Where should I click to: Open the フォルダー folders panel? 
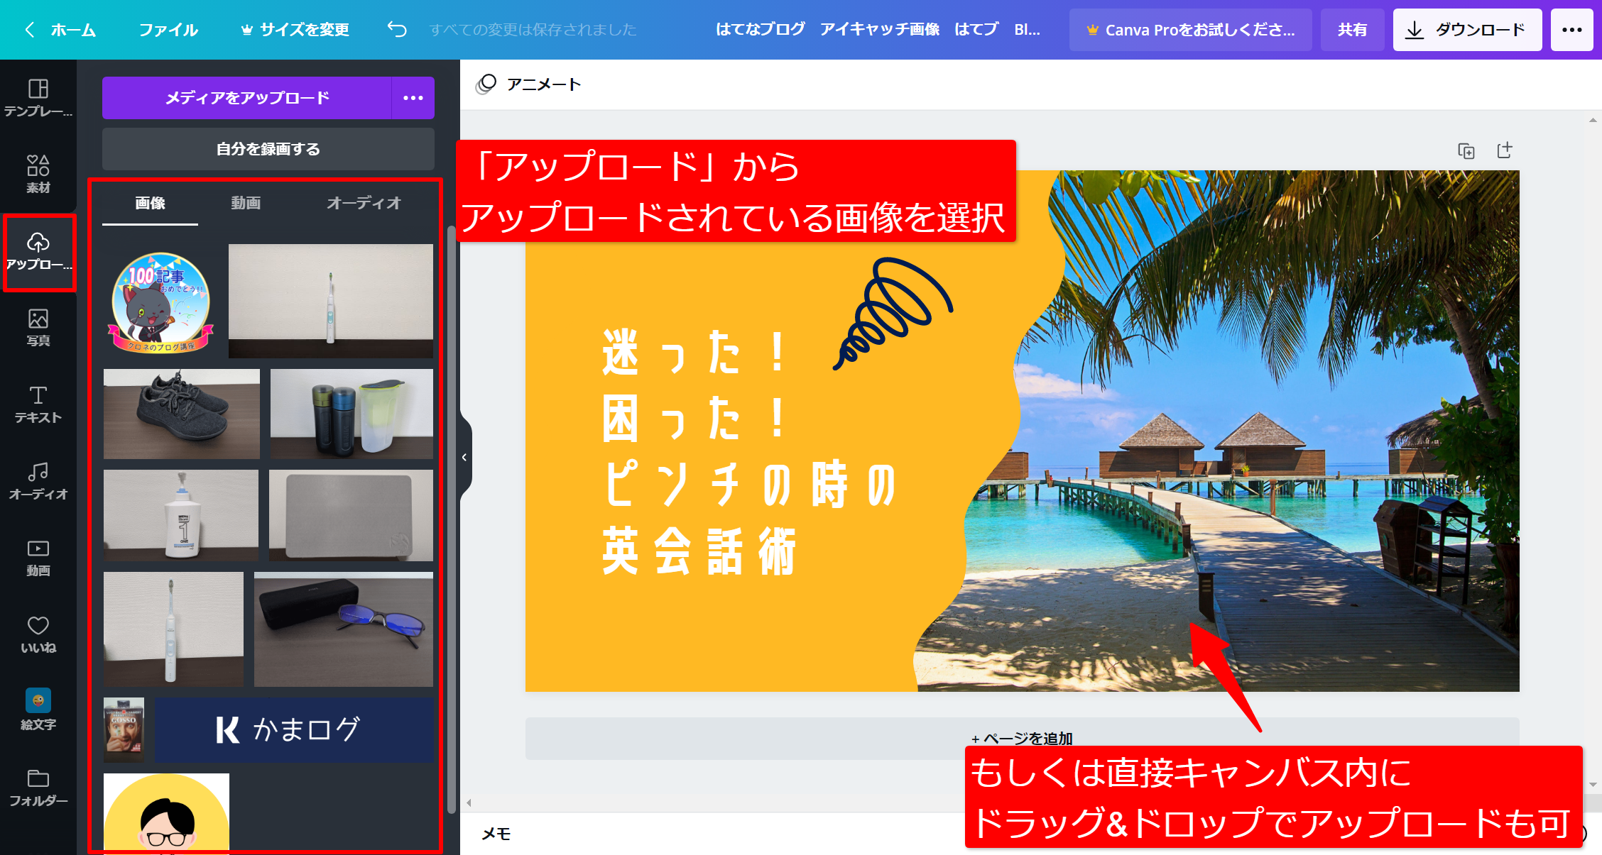(x=38, y=788)
